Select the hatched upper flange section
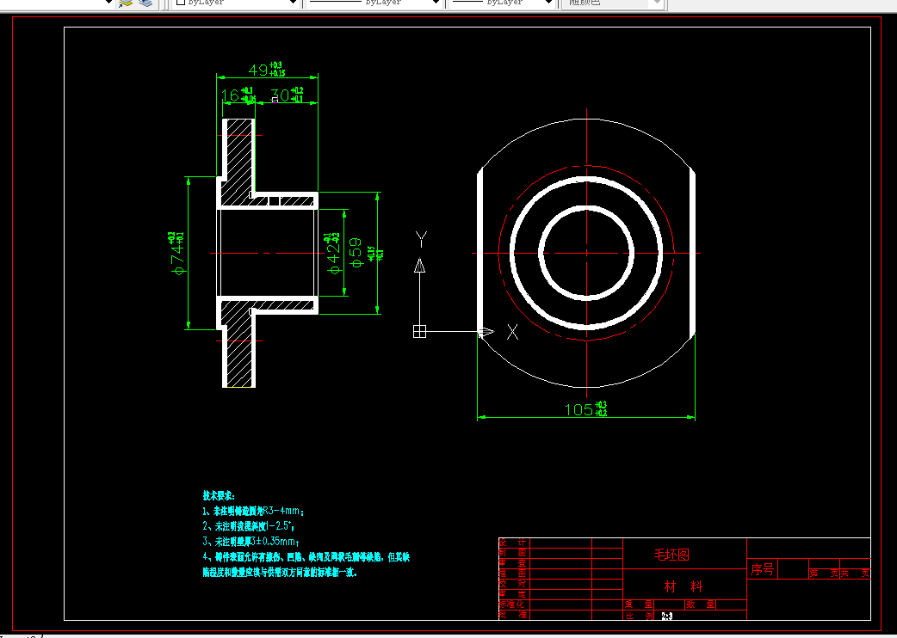The height and width of the screenshot is (638, 897). click(x=238, y=157)
